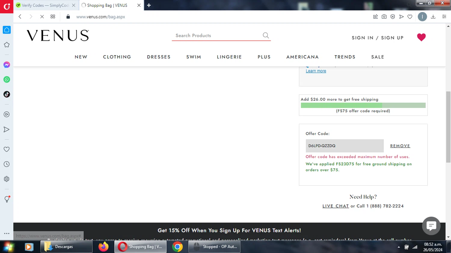Open WhatsApp in the sidebar
Viewport: 451px width, 253px height.
pos(7,80)
